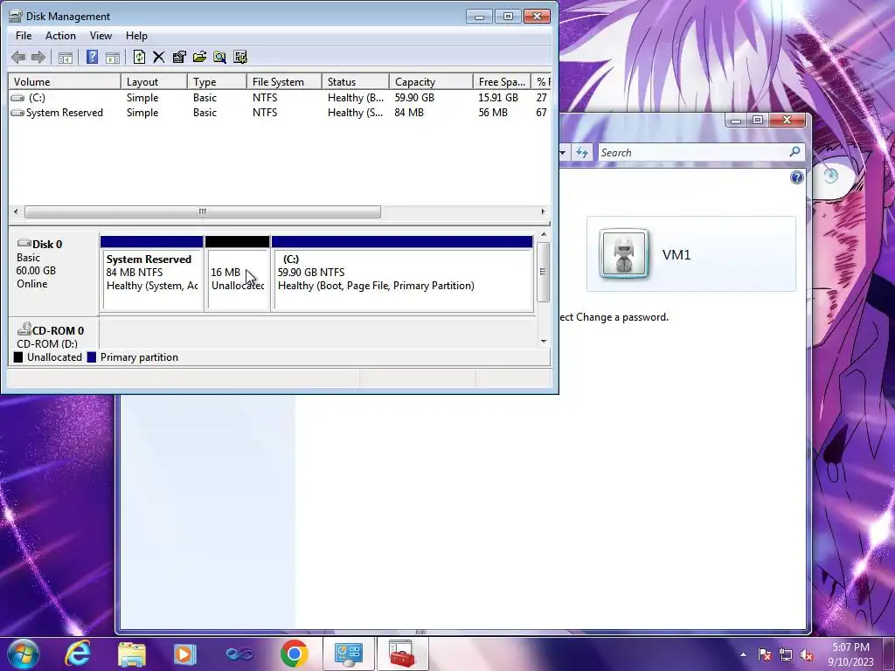Click the black Unallocated legend swatch
The image size is (895, 671).
(x=18, y=357)
